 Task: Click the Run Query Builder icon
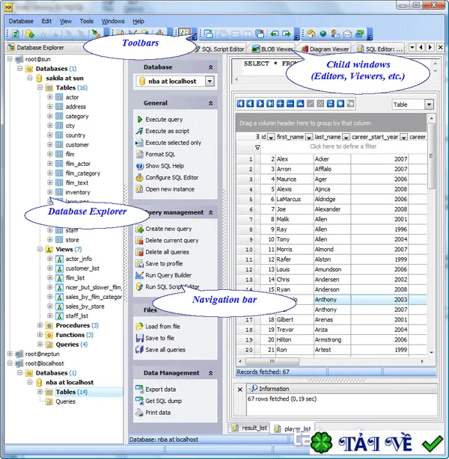point(139,275)
